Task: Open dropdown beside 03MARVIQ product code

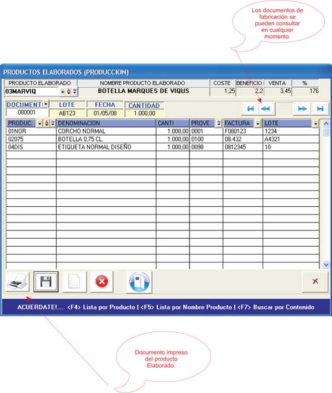Action: (63, 91)
